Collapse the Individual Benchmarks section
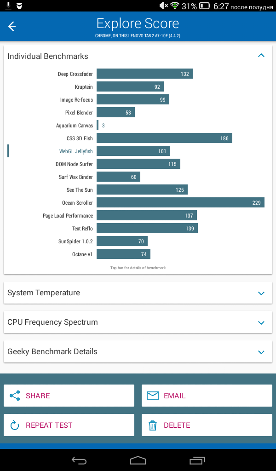The width and height of the screenshot is (276, 471). click(x=261, y=55)
